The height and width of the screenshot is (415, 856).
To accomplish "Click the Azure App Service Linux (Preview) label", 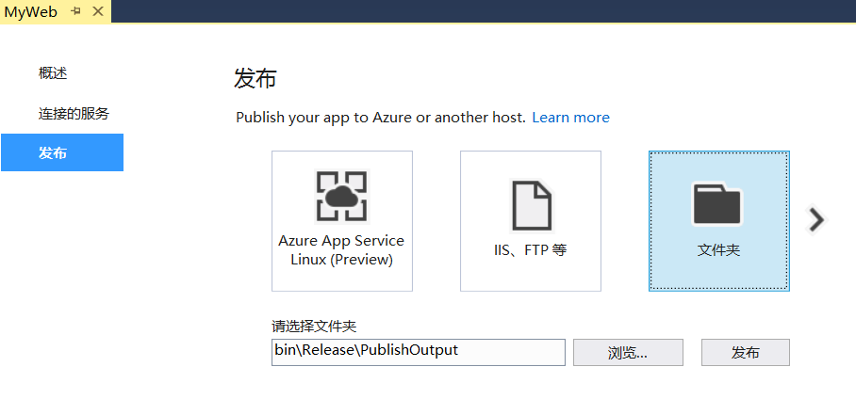I will pos(341,250).
